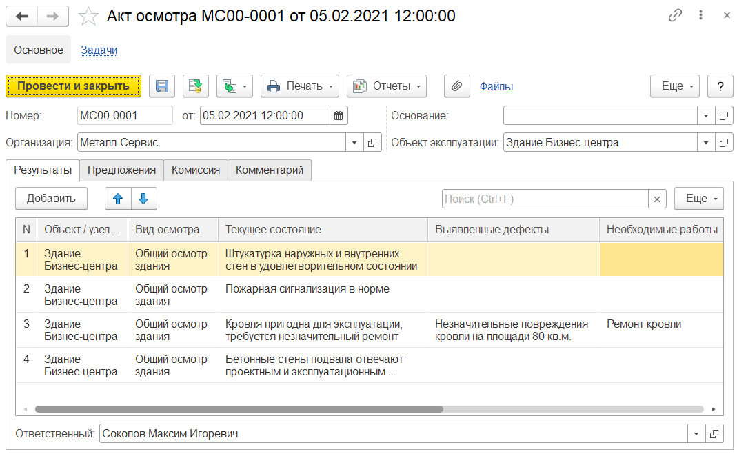Open the Файлы link

tap(496, 86)
